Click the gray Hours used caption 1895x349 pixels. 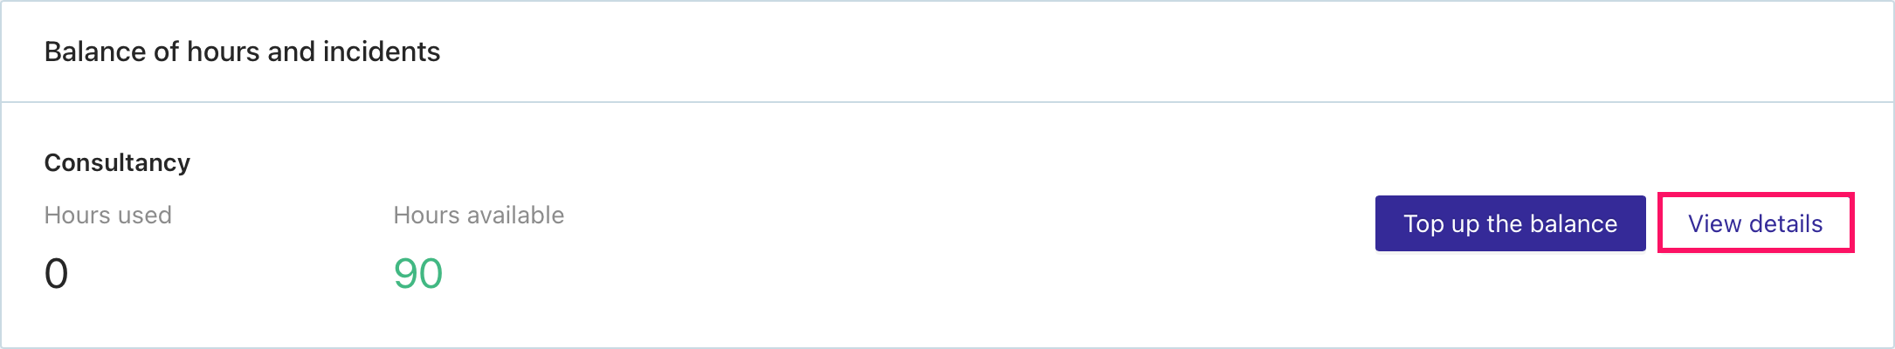[107, 215]
